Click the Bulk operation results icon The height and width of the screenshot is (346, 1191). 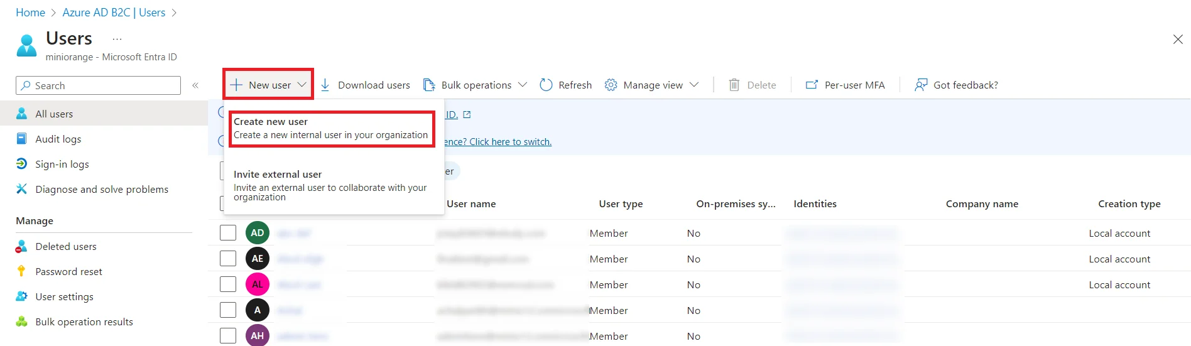[x=21, y=322]
